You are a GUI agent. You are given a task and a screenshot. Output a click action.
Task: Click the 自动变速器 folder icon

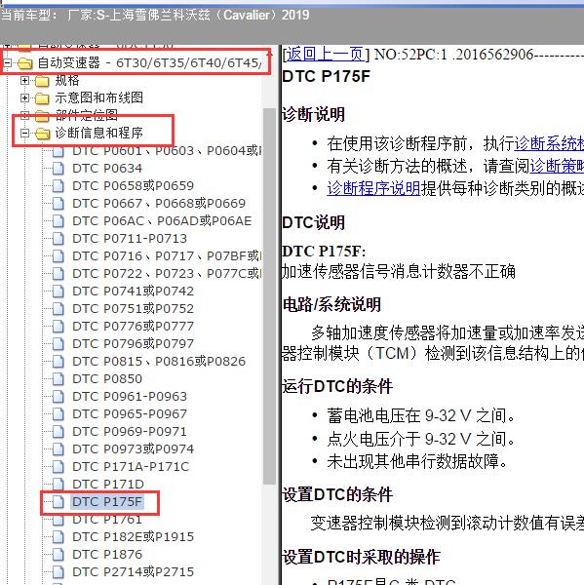(25, 63)
